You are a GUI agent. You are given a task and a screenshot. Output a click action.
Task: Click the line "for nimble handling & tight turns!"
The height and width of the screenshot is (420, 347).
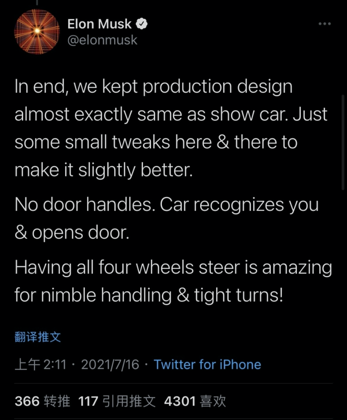149,295
